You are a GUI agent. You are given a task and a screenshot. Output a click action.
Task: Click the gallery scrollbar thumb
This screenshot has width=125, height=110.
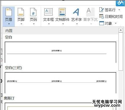pos(121,52)
